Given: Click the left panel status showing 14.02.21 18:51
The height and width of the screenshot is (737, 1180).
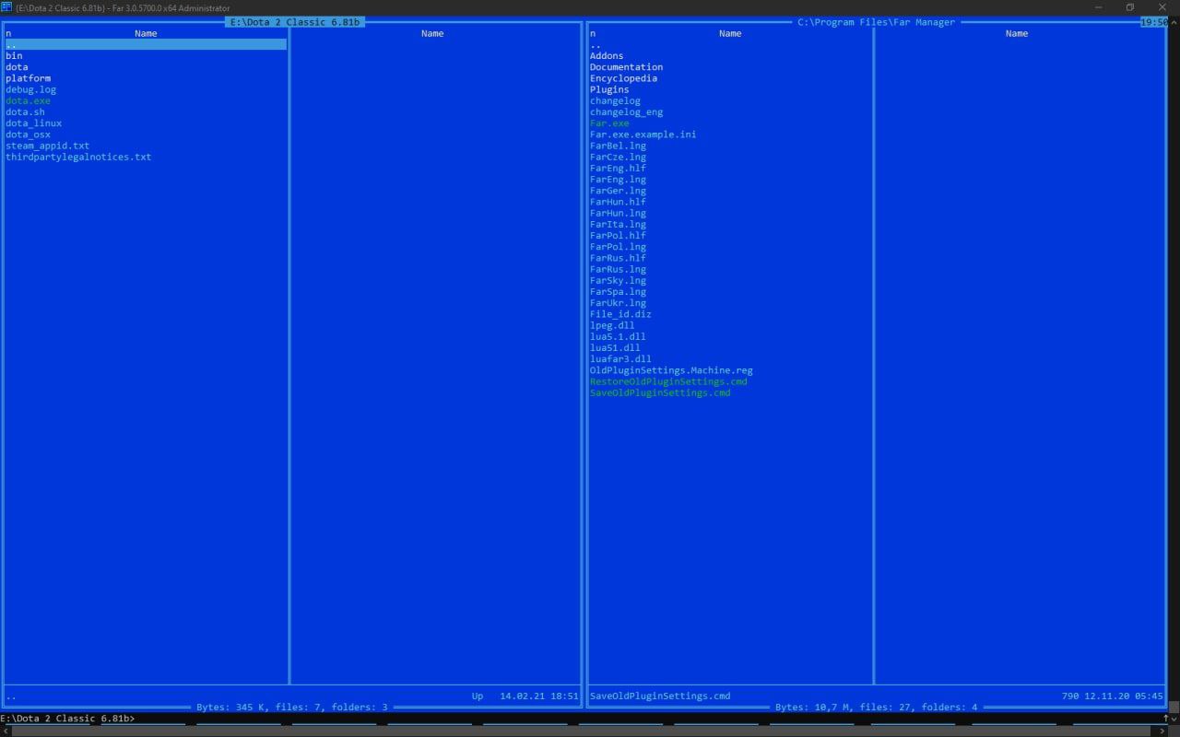Looking at the screenshot, I should 539,696.
